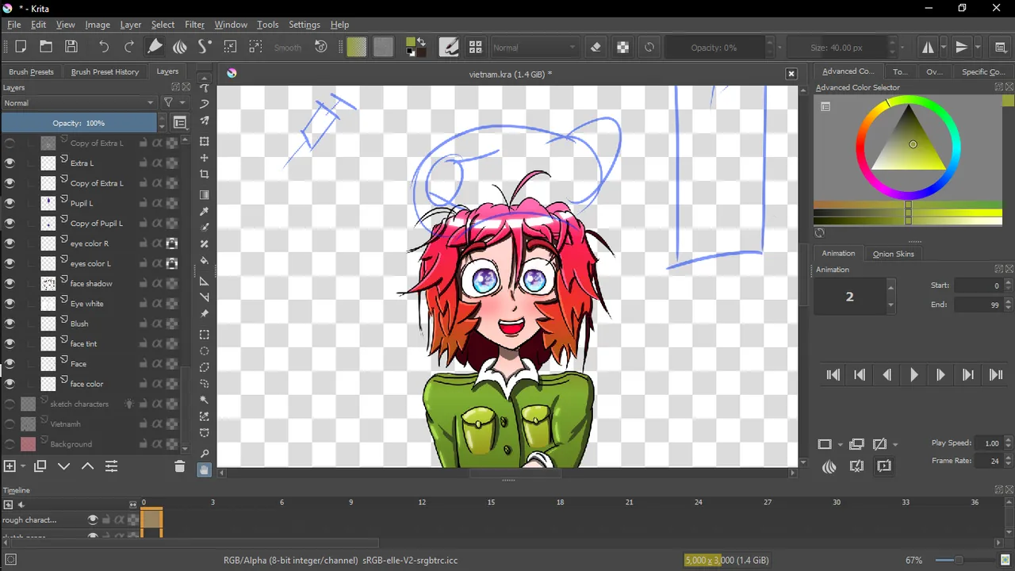The height and width of the screenshot is (571, 1015).
Task: Select the Crop tool in toolbox
Action: (204, 174)
